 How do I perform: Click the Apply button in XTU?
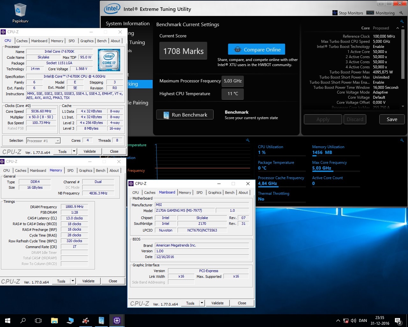tap(323, 119)
